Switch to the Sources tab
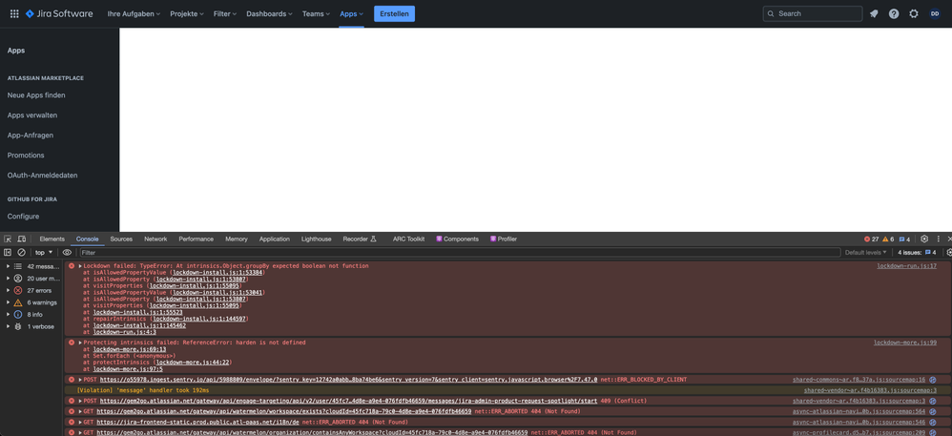The height and width of the screenshot is (436, 952). (x=121, y=239)
